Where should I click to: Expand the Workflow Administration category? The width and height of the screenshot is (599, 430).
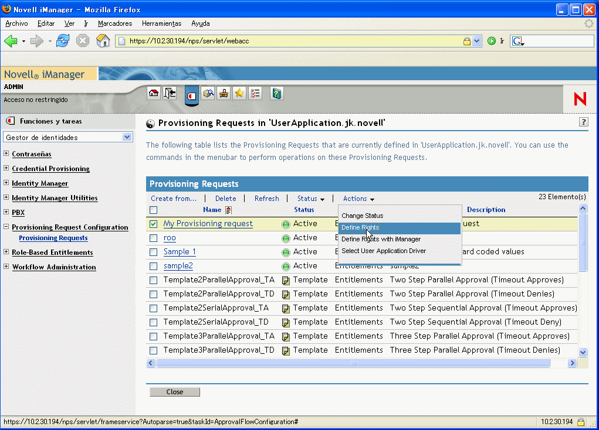click(x=6, y=267)
